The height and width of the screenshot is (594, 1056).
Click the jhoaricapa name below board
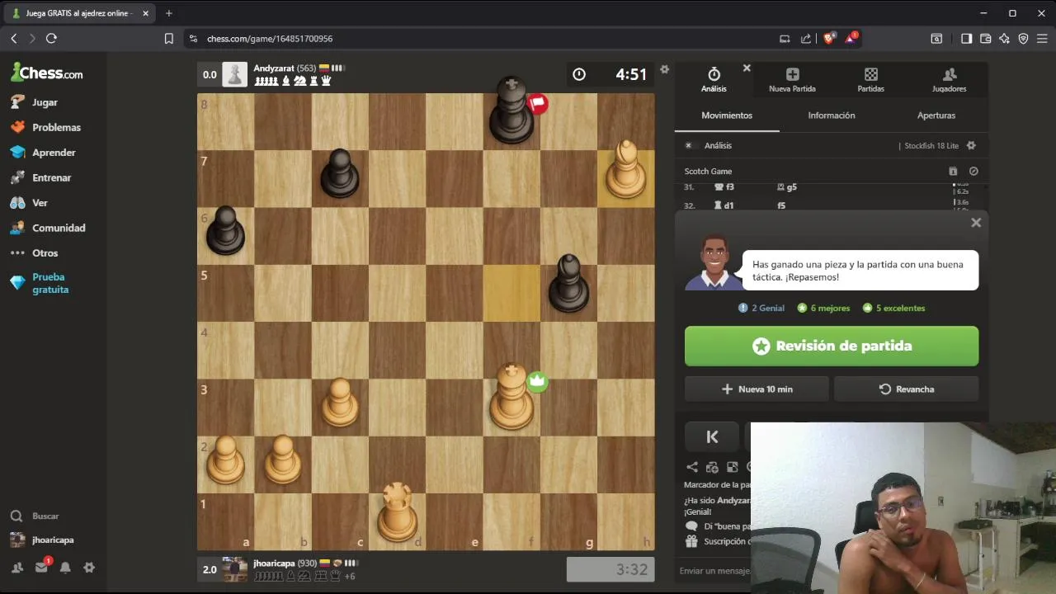[274, 563]
